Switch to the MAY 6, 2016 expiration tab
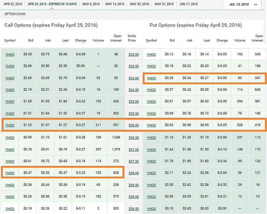 (91, 4)
